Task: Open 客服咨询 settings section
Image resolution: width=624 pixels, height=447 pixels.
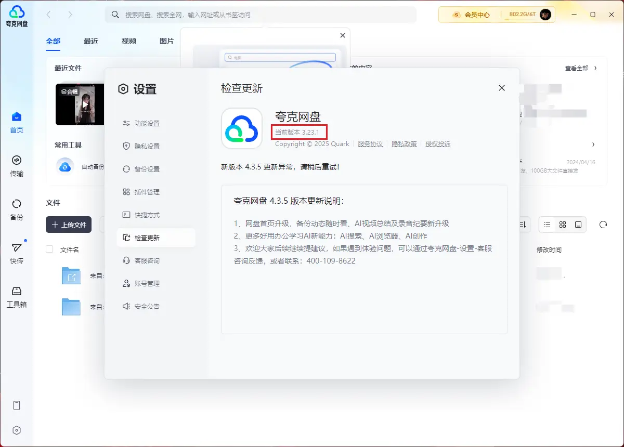Action: pyautogui.click(x=156, y=261)
